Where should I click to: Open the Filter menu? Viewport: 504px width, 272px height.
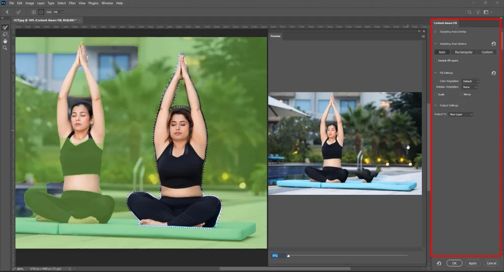[72, 3]
